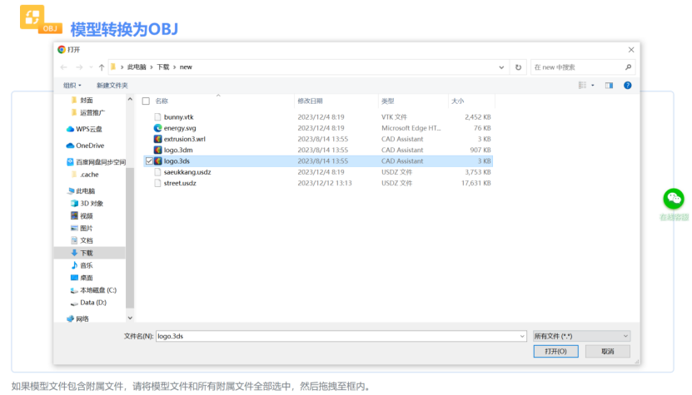Click the 此电脑 breadcrumb segment
This screenshot has width=692, height=395.
click(137, 67)
